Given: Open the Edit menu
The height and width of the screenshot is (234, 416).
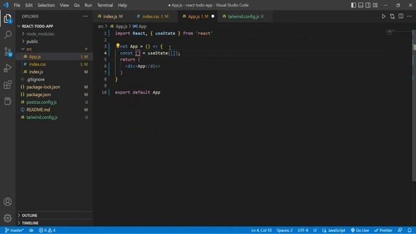Looking at the screenshot, I should pos(29,5).
